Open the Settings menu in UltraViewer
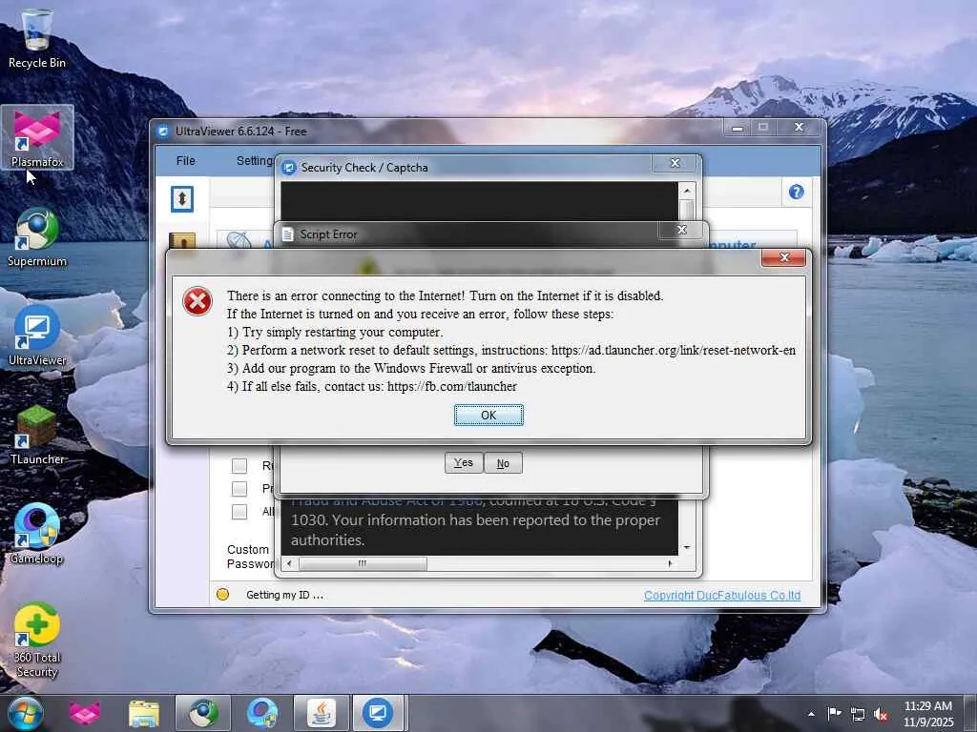 [254, 160]
